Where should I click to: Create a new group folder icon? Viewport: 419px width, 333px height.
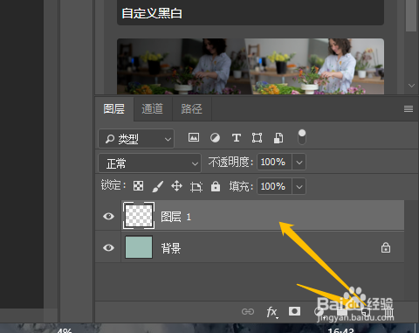pos(342,311)
